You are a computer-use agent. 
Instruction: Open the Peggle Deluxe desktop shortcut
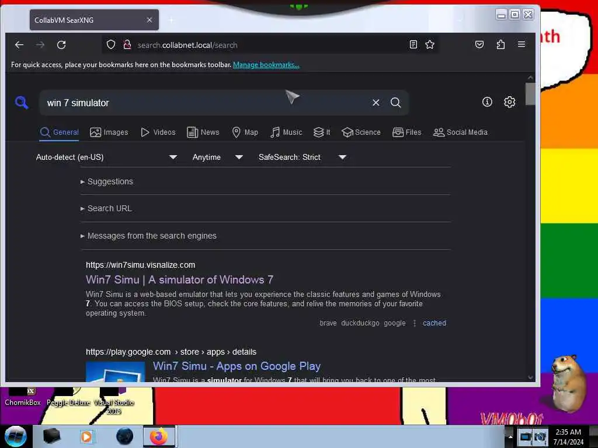point(68,397)
